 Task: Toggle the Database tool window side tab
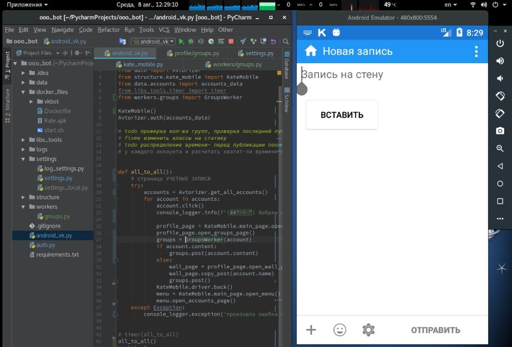click(x=287, y=65)
